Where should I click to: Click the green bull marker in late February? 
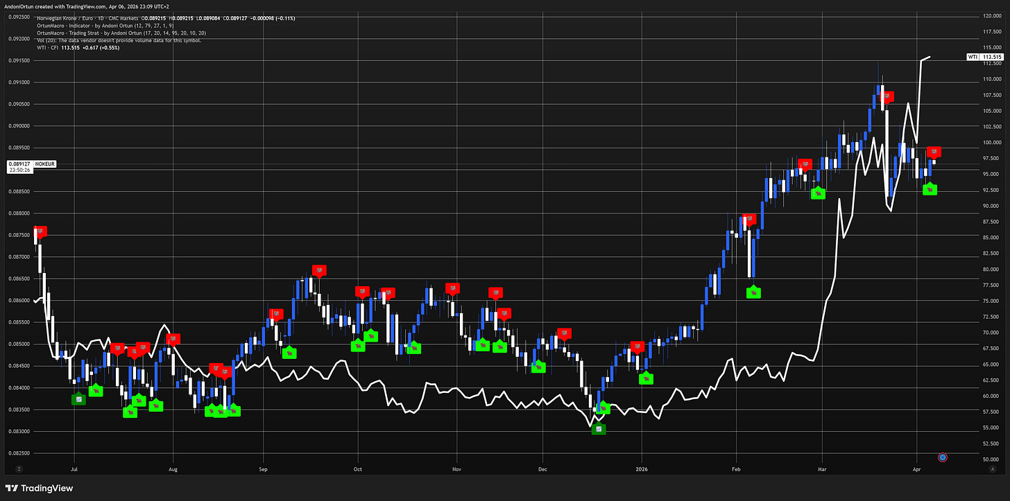[819, 193]
